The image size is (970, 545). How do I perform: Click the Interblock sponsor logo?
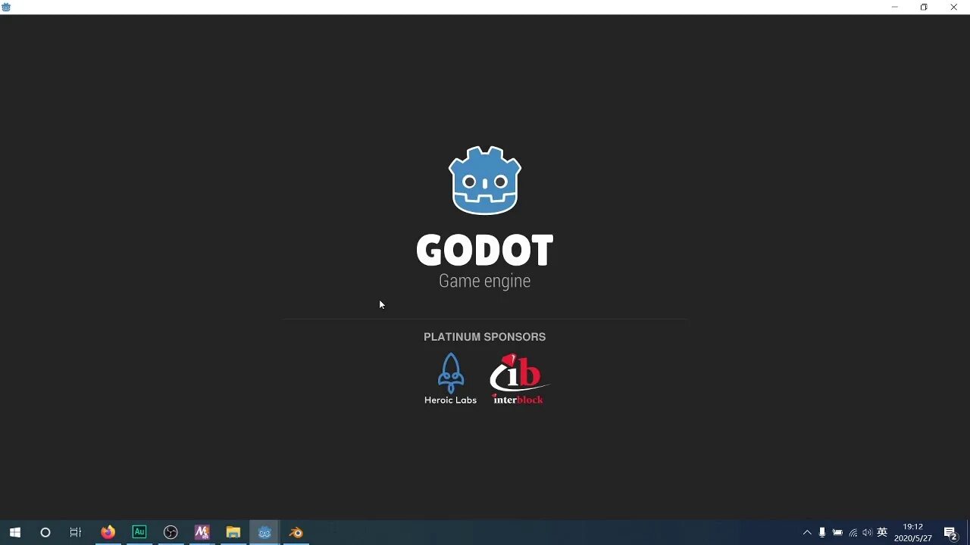518,378
